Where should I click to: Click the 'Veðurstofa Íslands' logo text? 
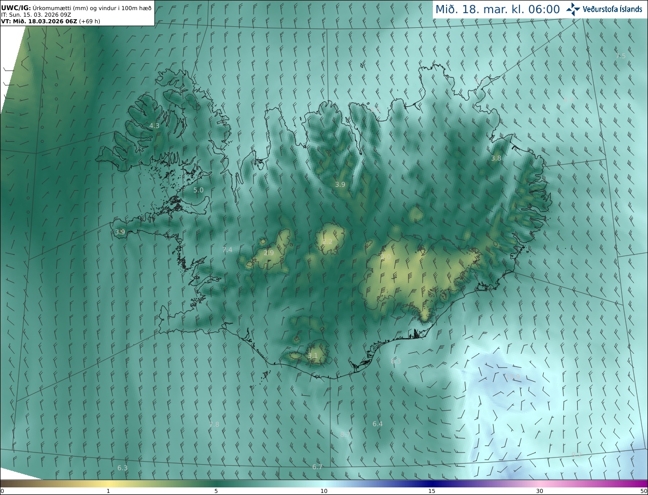[613, 9]
